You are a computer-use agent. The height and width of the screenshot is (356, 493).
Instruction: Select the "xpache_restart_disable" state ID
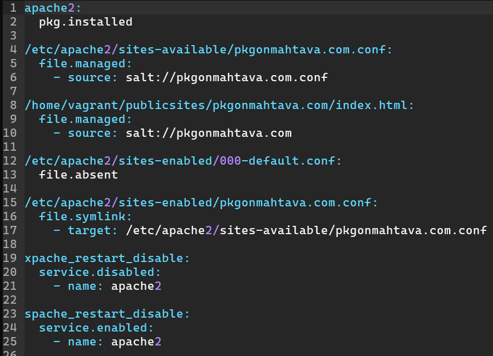tap(106, 259)
